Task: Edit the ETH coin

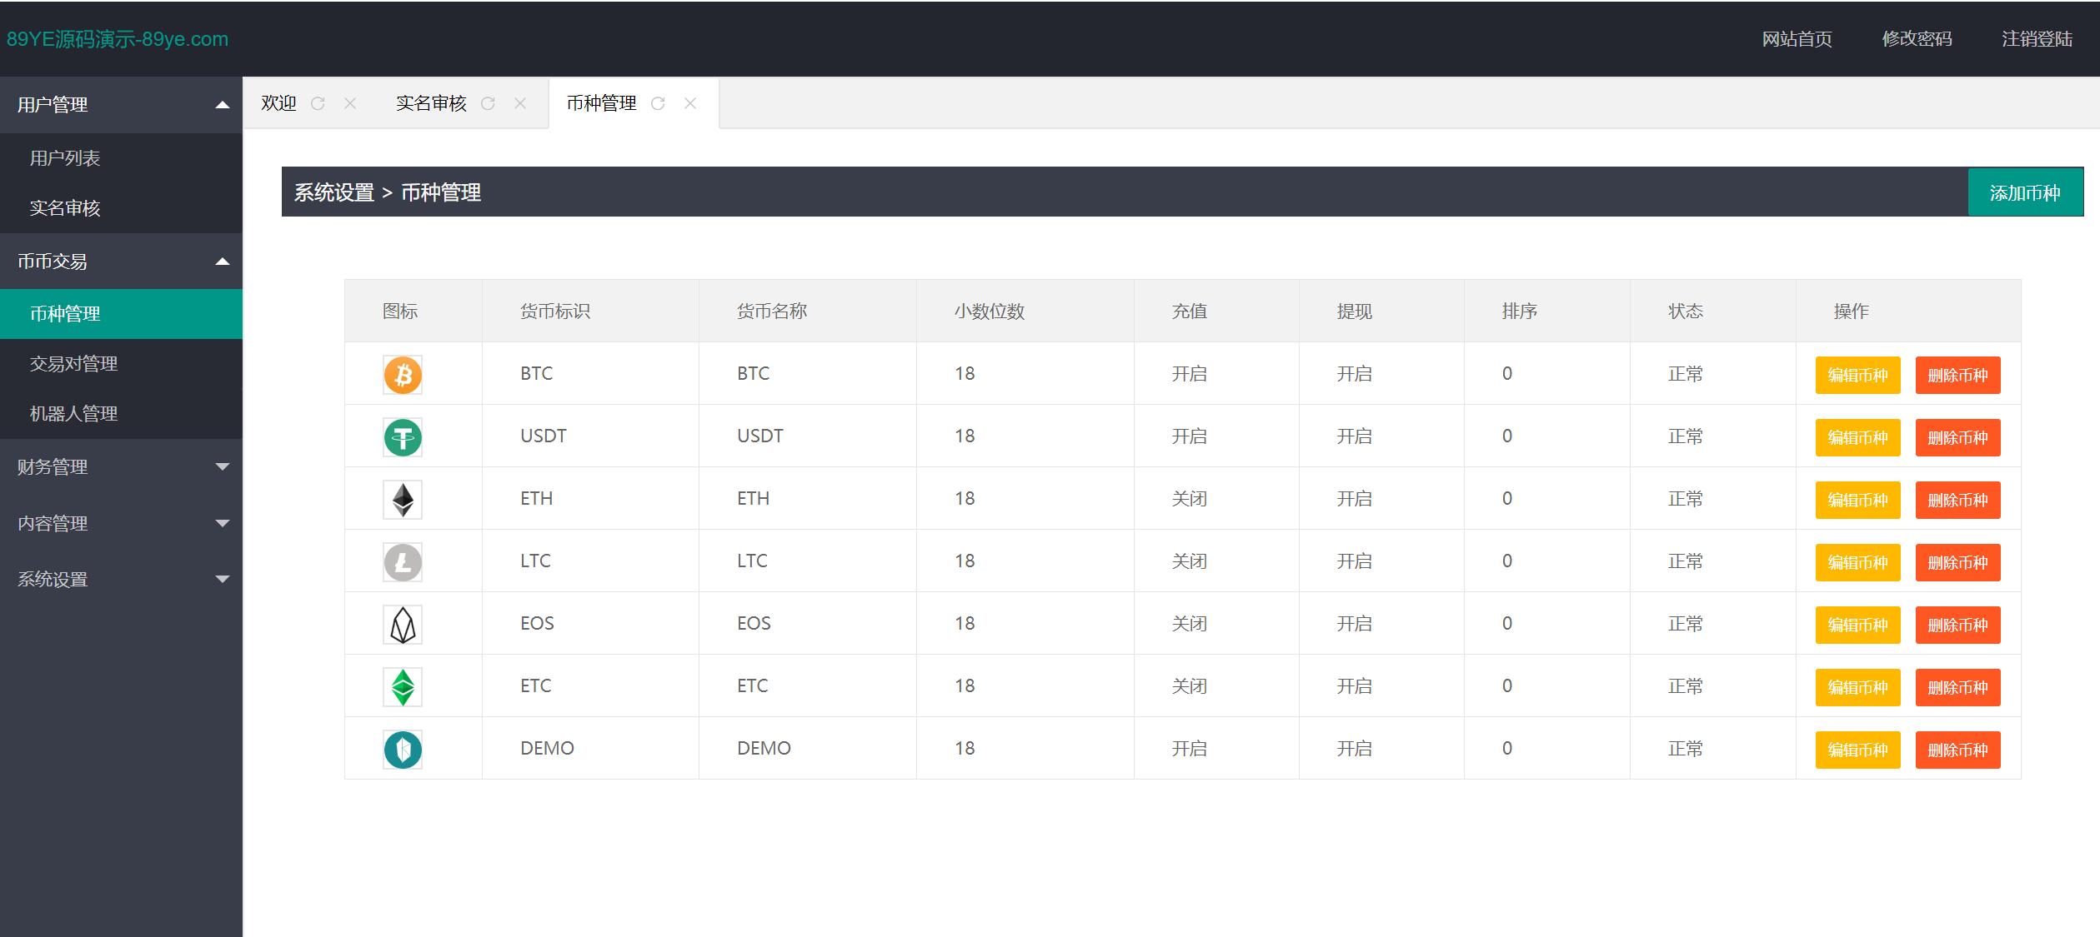Action: (x=1857, y=500)
